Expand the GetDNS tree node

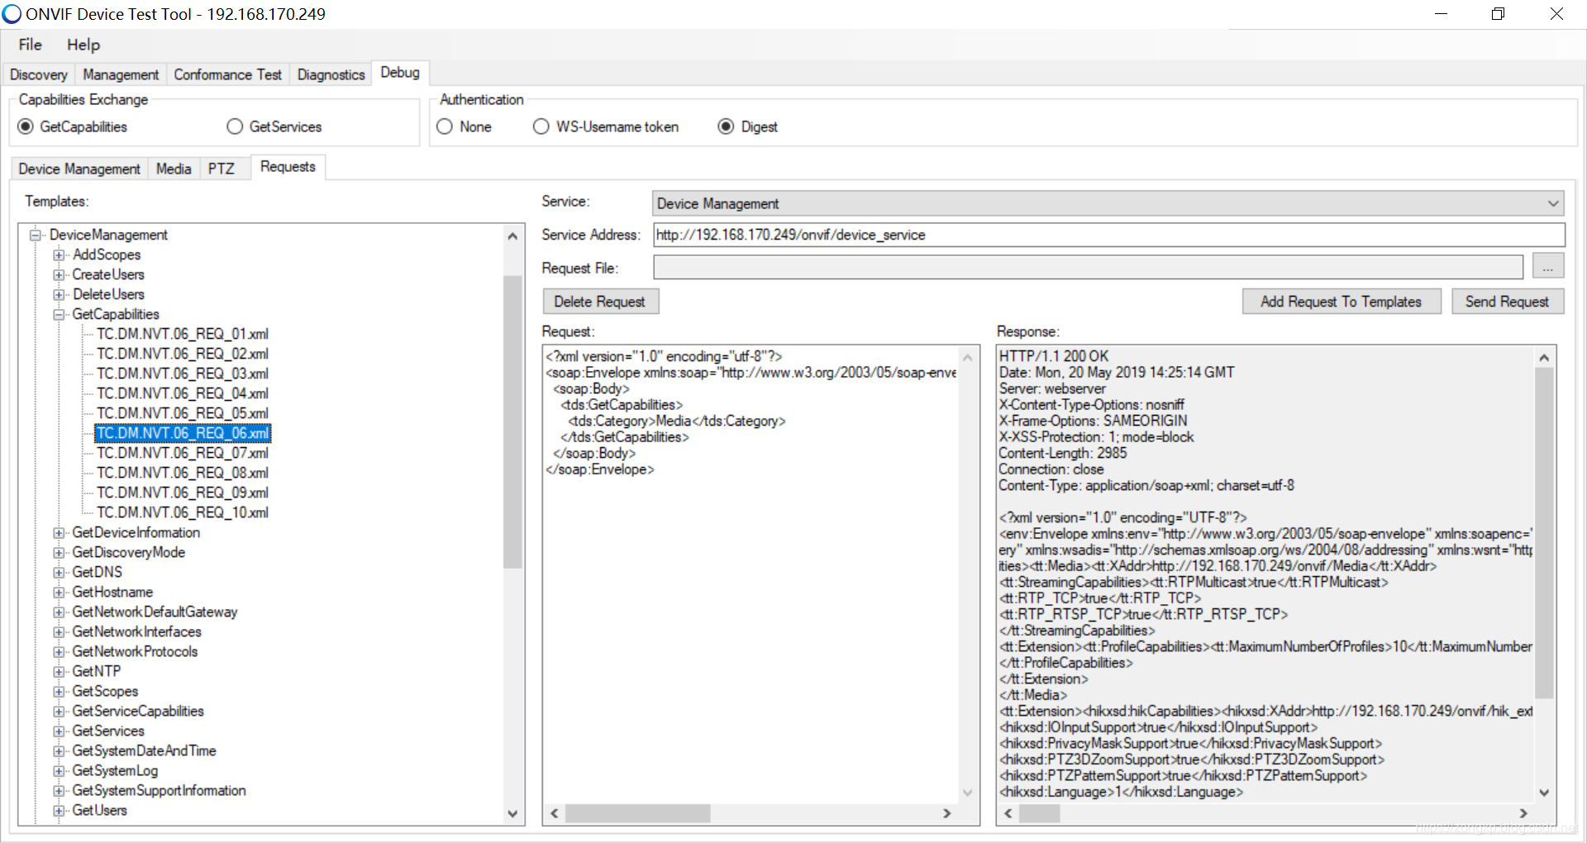(x=59, y=572)
